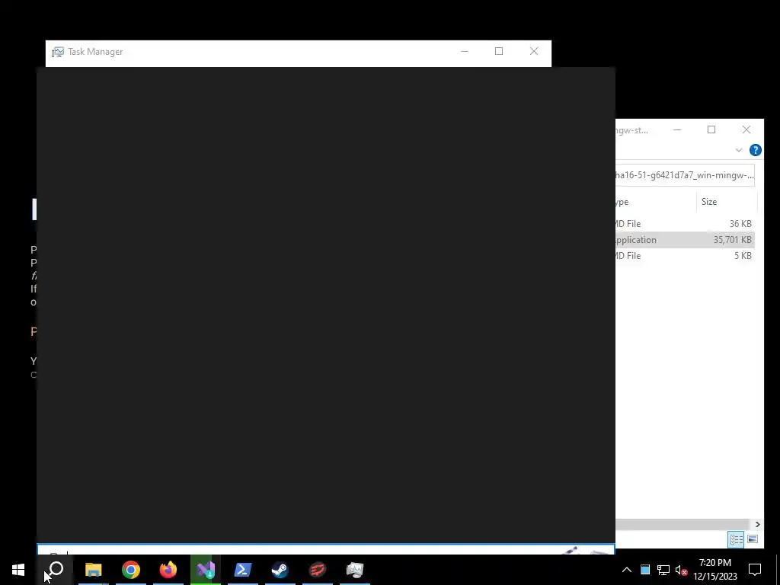Screen dimensions: 780x585
Task: Show hidden system tray icons
Action: [627, 570]
